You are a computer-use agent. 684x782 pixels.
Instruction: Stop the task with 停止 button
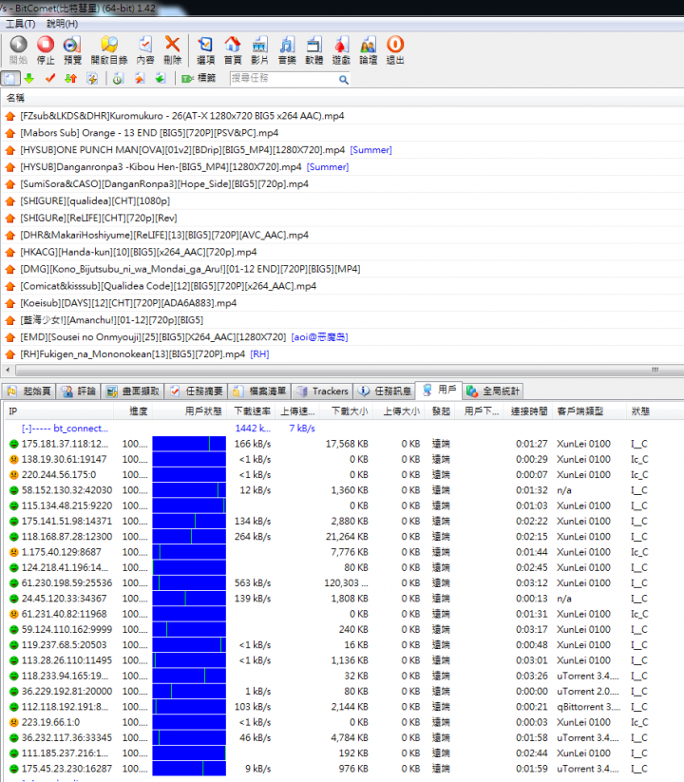(46, 49)
